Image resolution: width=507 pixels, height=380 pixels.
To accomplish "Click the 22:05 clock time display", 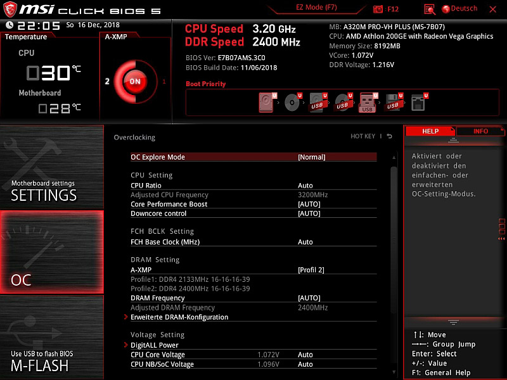I will click(x=39, y=25).
